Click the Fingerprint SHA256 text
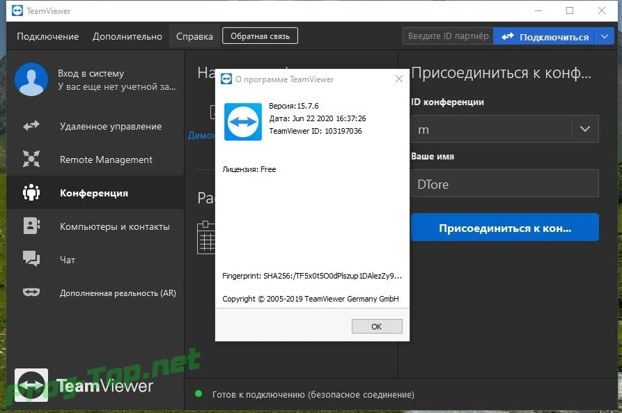This screenshot has width=622, height=413. click(x=312, y=276)
